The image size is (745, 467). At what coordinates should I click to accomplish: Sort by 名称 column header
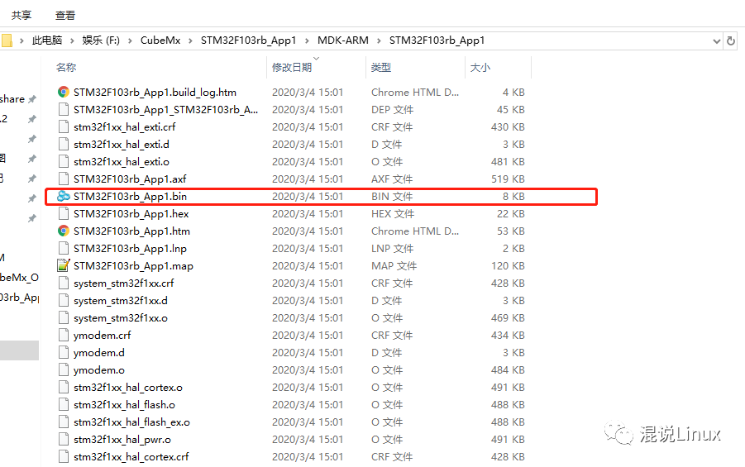(66, 68)
